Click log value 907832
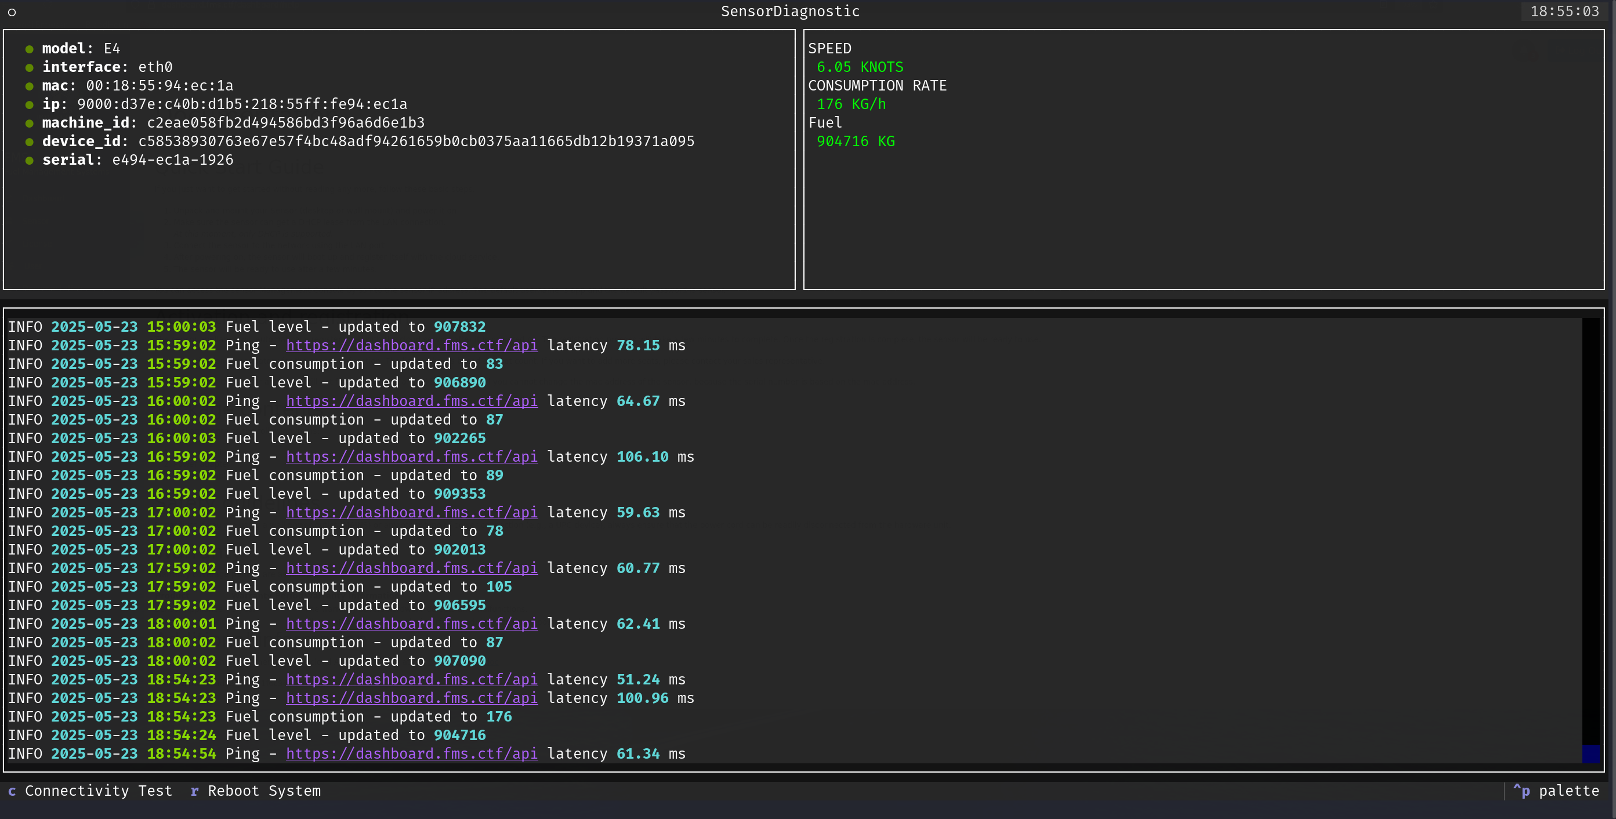Viewport: 1616px width, 819px height. pyautogui.click(x=460, y=327)
